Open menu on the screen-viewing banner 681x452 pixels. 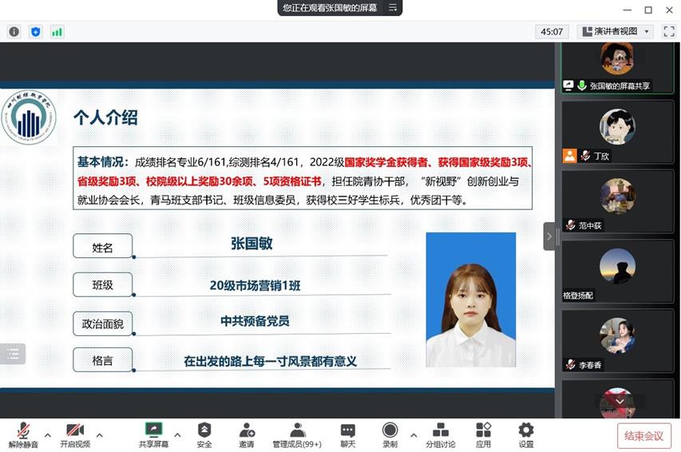(392, 8)
